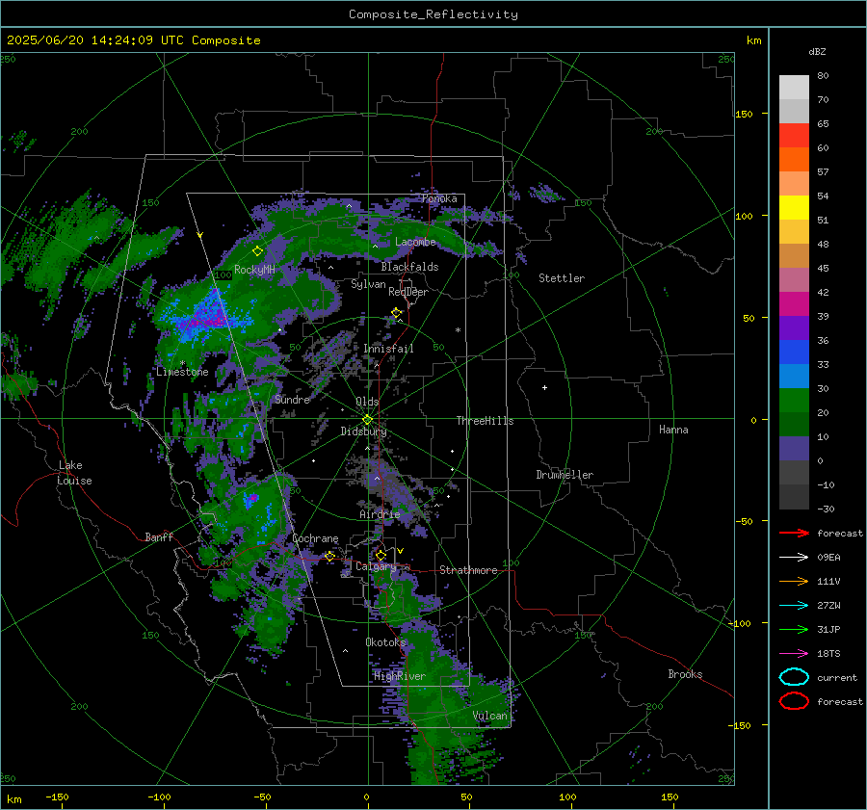Viewport: 867px width, 810px height.
Task: Click the Stettler map label
Action: click(x=562, y=278)
